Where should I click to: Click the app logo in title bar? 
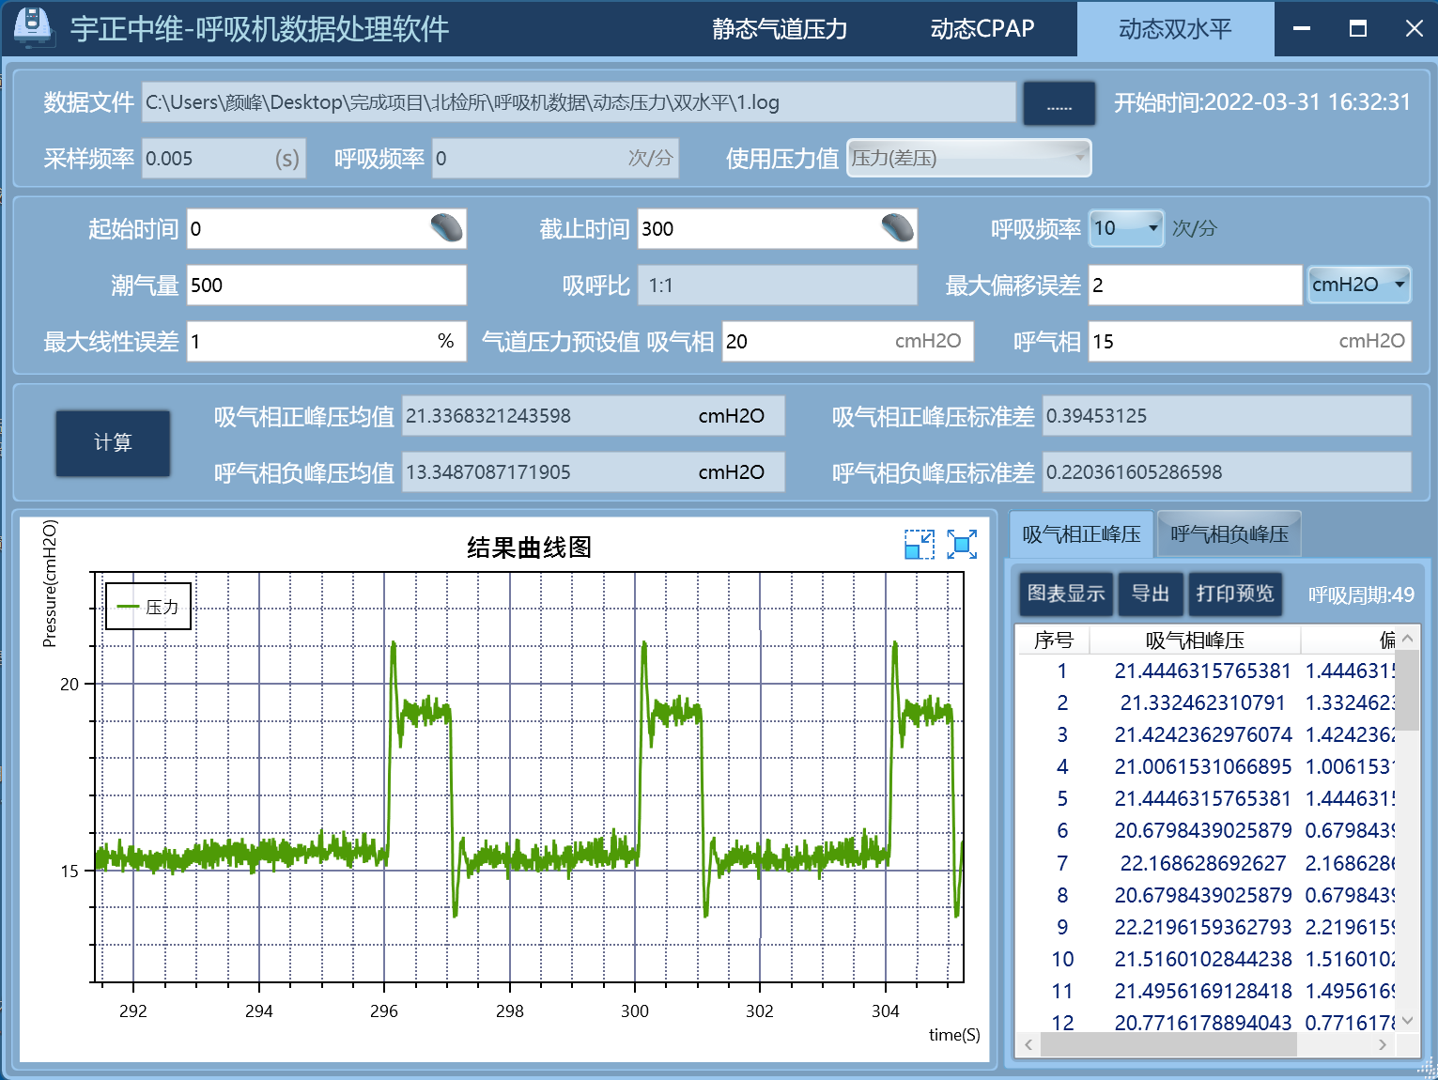(33, 27)
